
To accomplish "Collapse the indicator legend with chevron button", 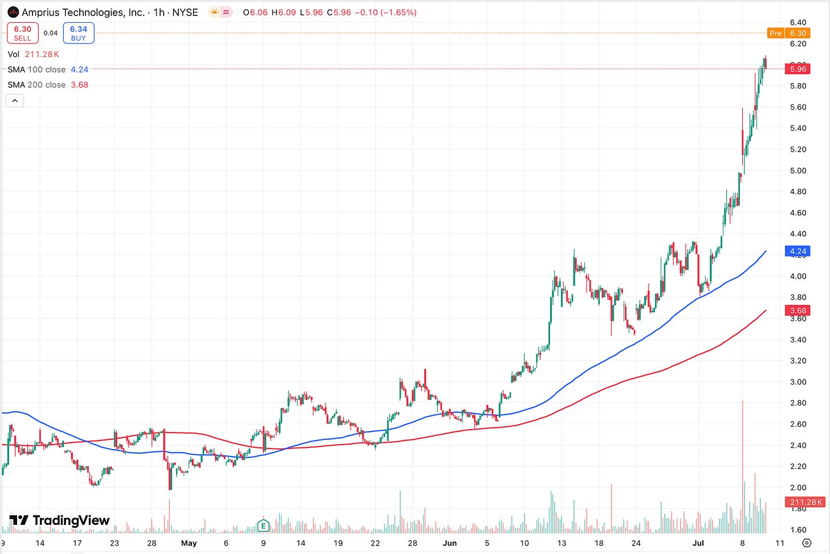I will (15, 101).
